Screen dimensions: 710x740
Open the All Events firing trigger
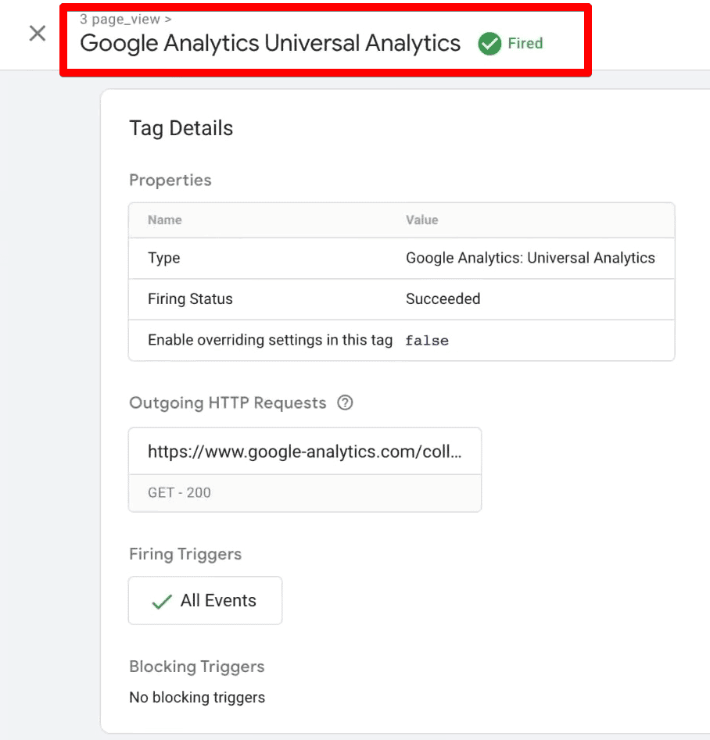tap(205, 600)
